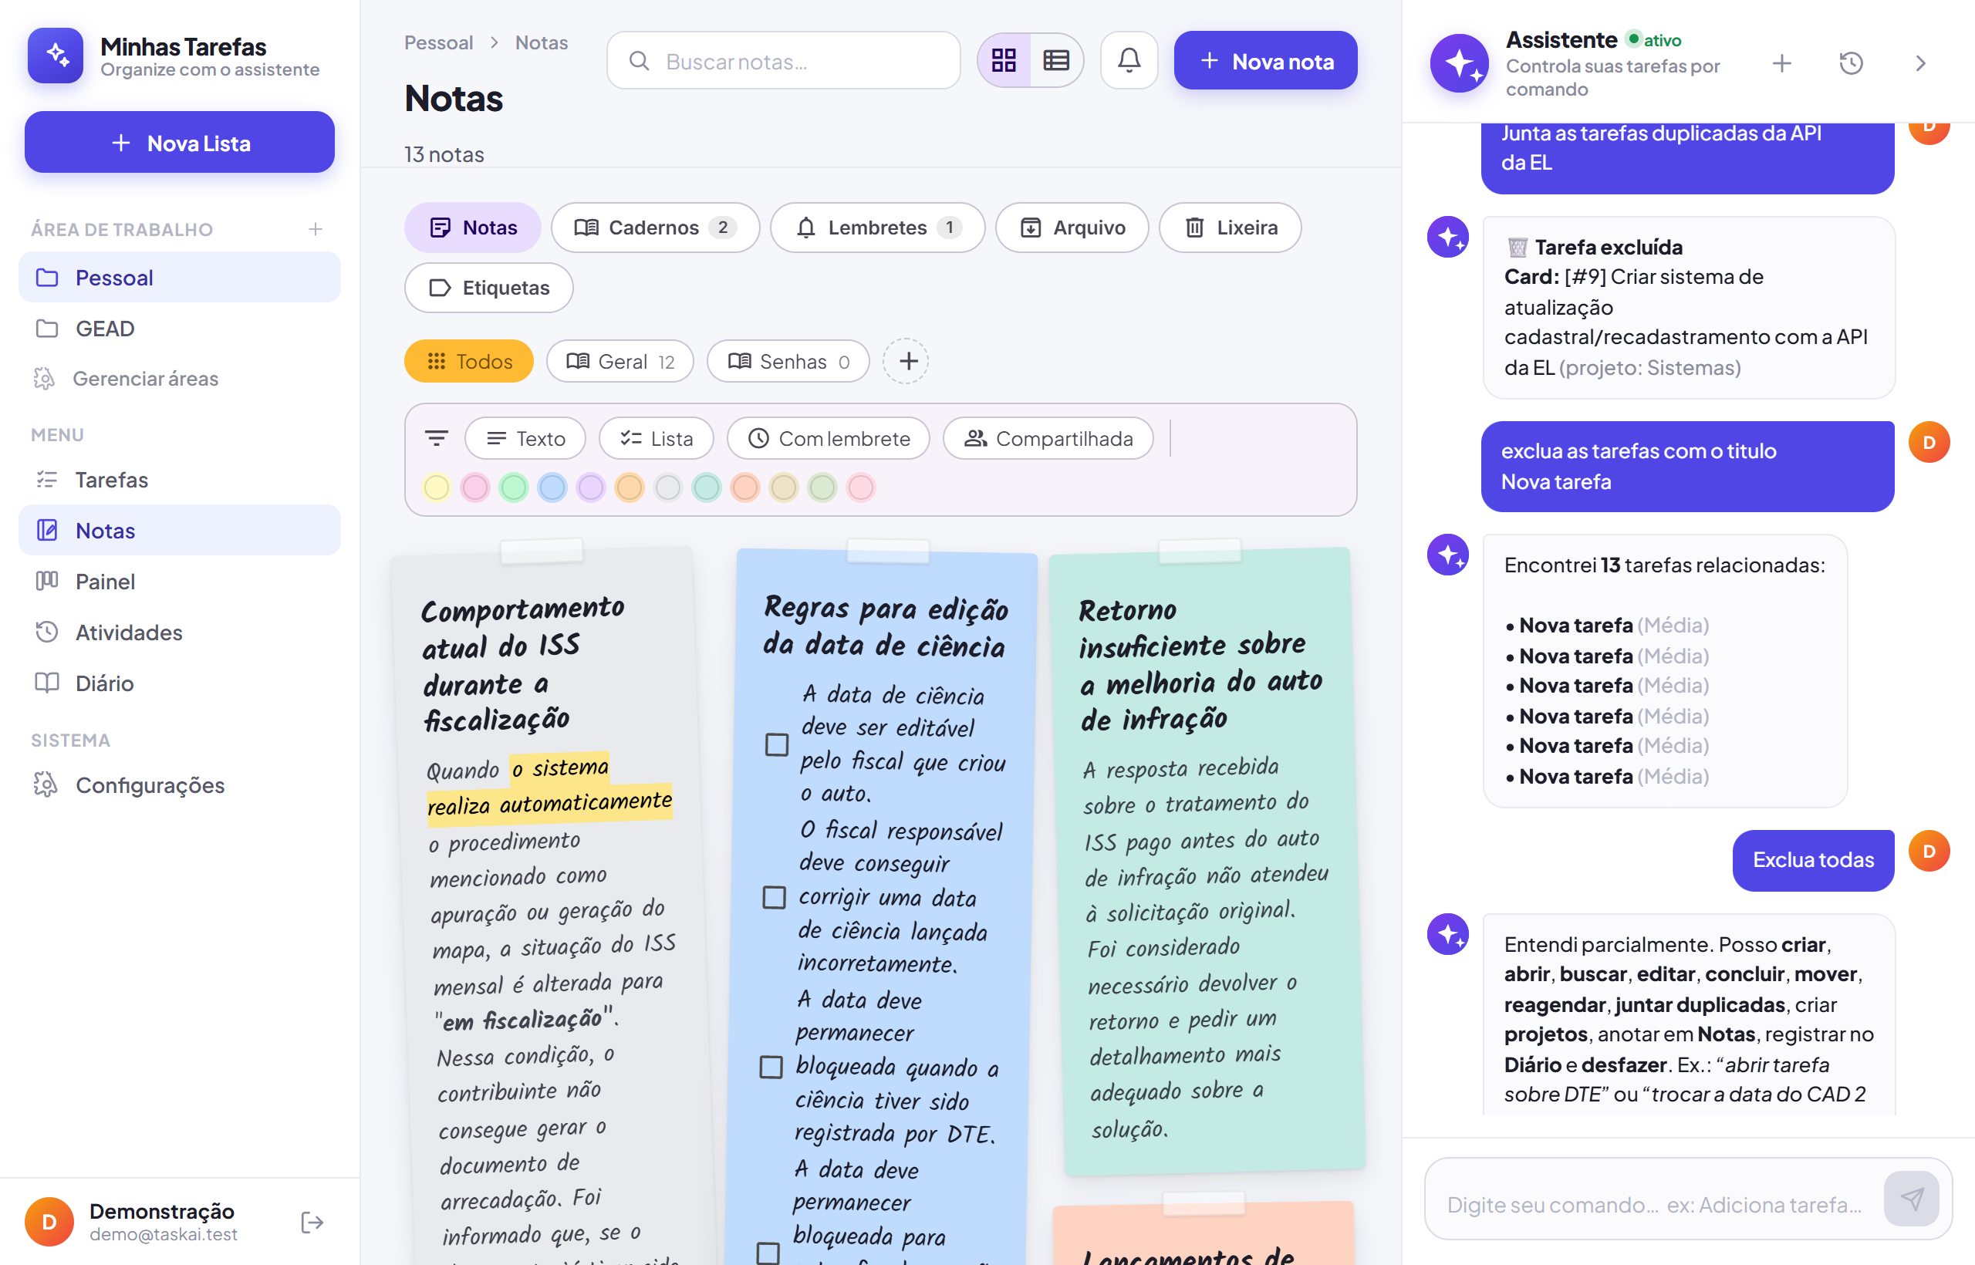This screenshot has width=1975, height=1265.
Task: Toggle the Compartilhada filter
Action: click(1048, 439)
